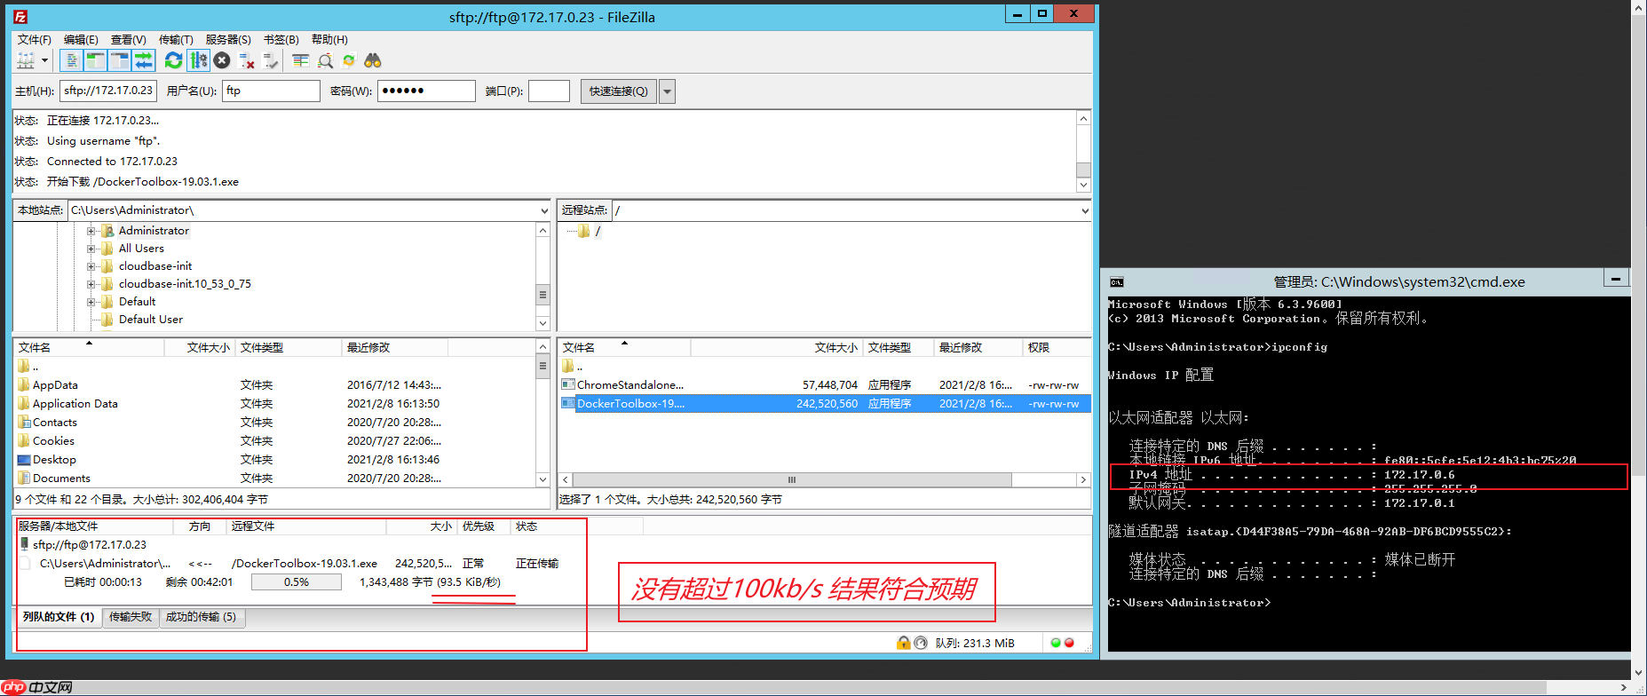Open the 帮助(H) menu
This screenshot has width=1647, height=696.
pos(329,39)
